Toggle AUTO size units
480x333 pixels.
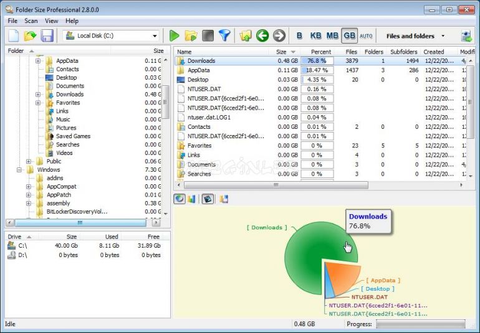pos(366,36)
